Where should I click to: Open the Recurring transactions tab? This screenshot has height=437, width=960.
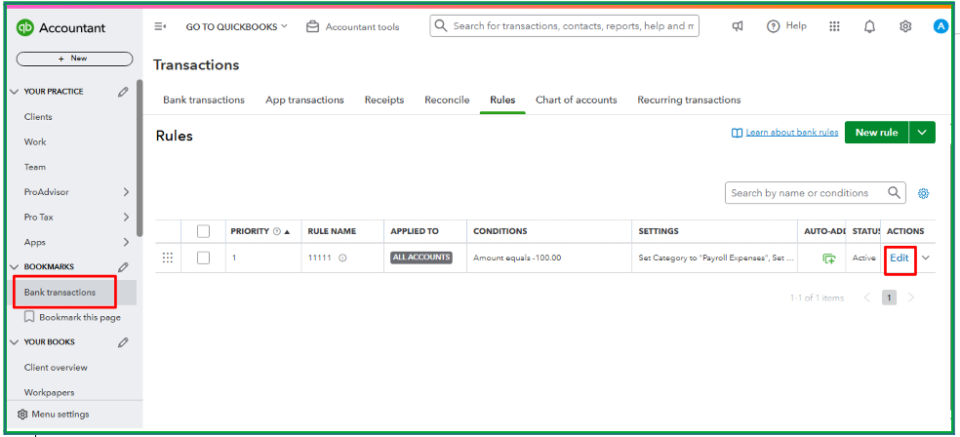[689, 99]
